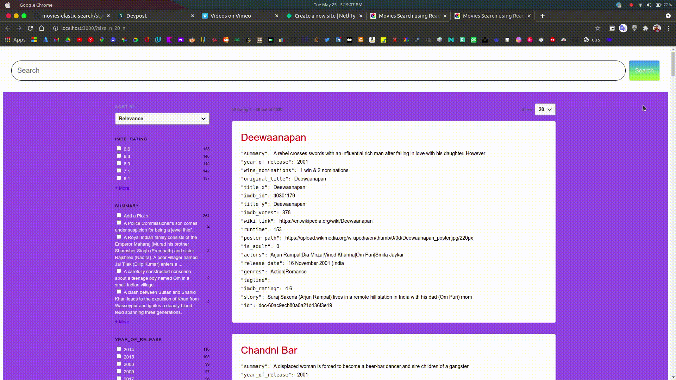Check the 6.6 IMDB rating filter
The width and height of the screenshot is (676, 380).
pos(119,148)
